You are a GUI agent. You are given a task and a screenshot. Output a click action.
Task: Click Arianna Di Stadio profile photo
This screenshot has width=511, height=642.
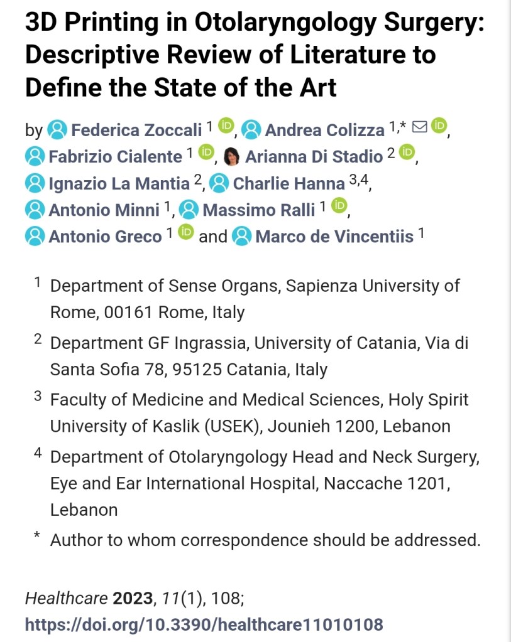tap(231, 156)
